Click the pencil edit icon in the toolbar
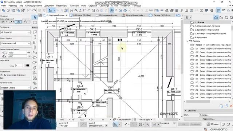233x131 pixels. [x=23, y=10]
